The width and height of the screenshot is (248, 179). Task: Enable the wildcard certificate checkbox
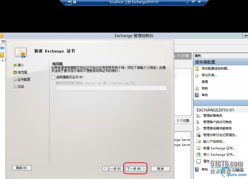[53, 77]
